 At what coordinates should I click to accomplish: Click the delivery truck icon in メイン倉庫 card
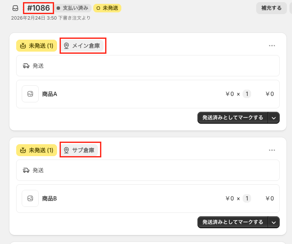point(26,66)
